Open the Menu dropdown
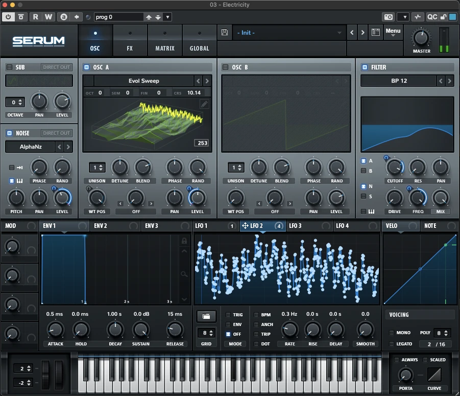The image size is (460, 396). (393, 32)
